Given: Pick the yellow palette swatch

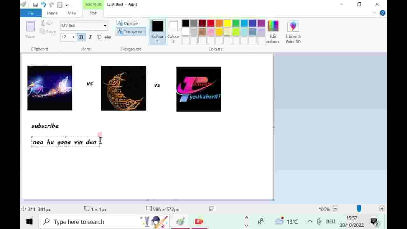Looking at the screenshot, I should (x=227, y=24).
